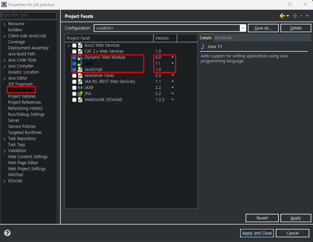
Task: Open Java Build Path settings
Action: pos(21,54)
